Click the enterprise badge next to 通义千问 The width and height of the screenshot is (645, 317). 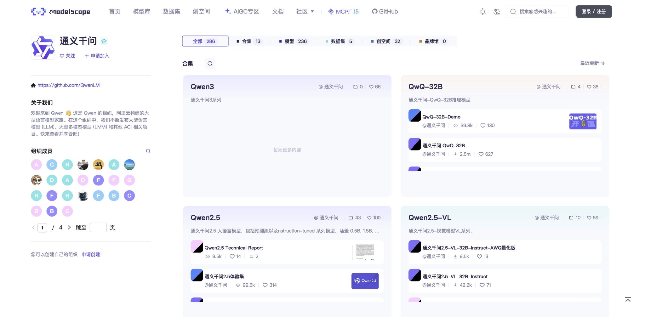coord(104,41)
